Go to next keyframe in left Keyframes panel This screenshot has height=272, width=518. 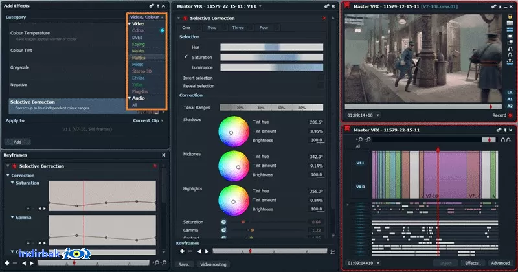(x=32, y=263)
